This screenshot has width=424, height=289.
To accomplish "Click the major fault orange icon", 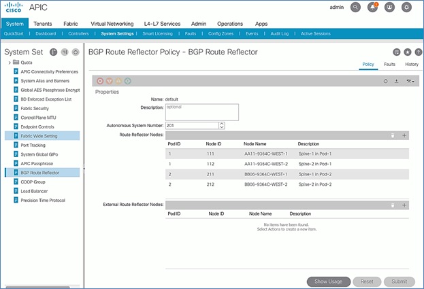I will (110, 81).
